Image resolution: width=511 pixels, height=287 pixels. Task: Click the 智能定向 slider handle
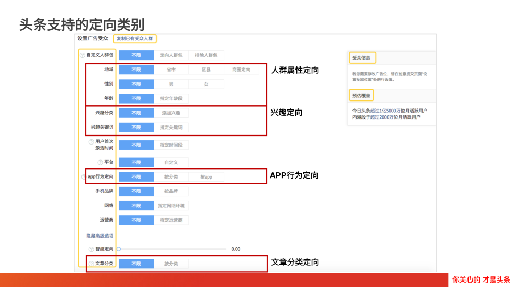click(x=119, y=249)
